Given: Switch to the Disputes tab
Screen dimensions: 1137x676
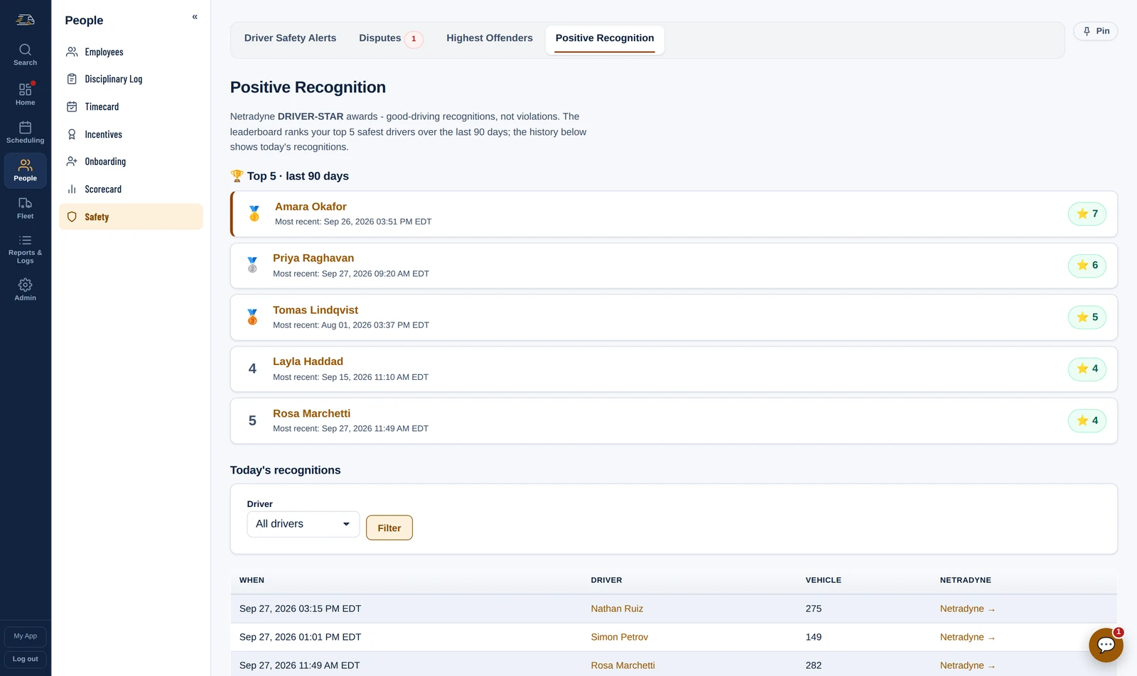Looking at the screenshot, I should coord(390,38).
